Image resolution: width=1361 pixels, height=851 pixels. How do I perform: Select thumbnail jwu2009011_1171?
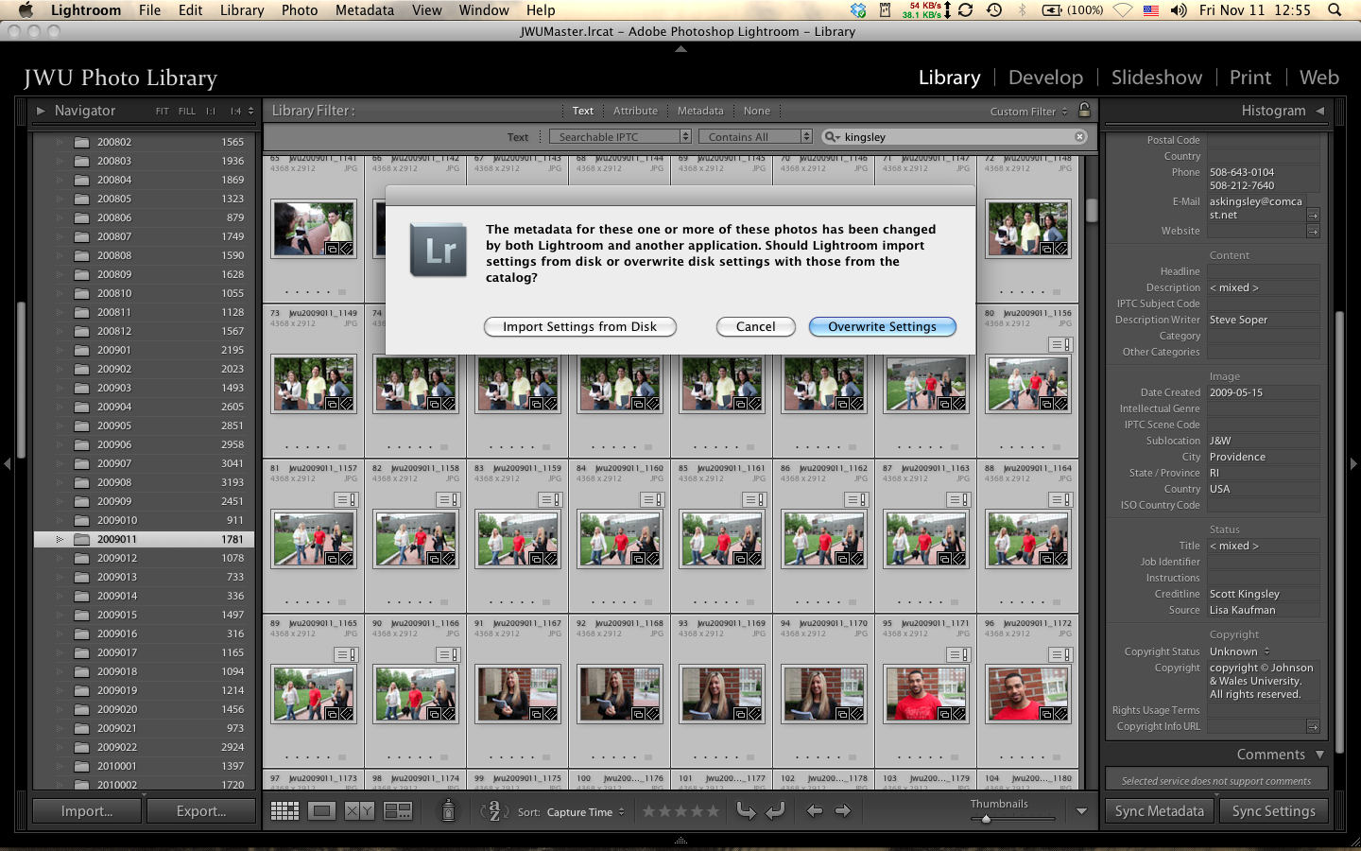pyautogui.click(x=925, y=694)
